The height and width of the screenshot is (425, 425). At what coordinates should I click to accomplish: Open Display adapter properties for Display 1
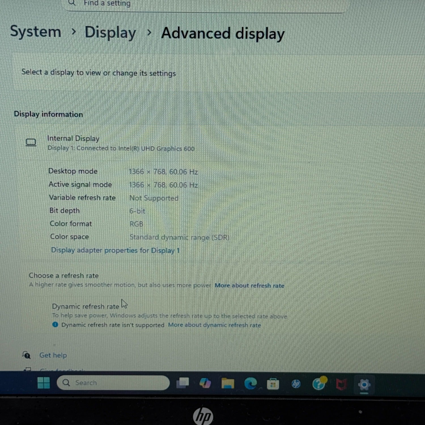point(115,250)
